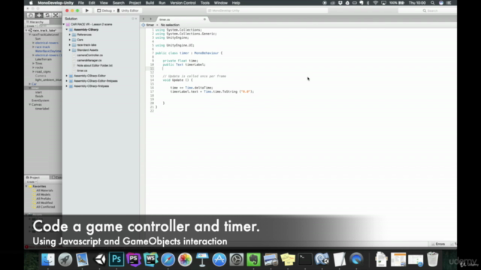Click the Errors button in status bar
Image resolution: width=481 pixels, height=270 pixels.
click(x=439, y=244)
